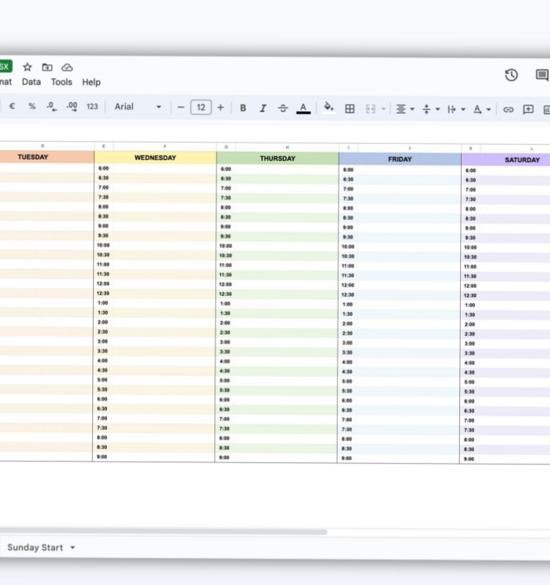Screen dimensions: 550x585
Task: Click the horizontal scrollbar
Action: (x=162, y=532)
